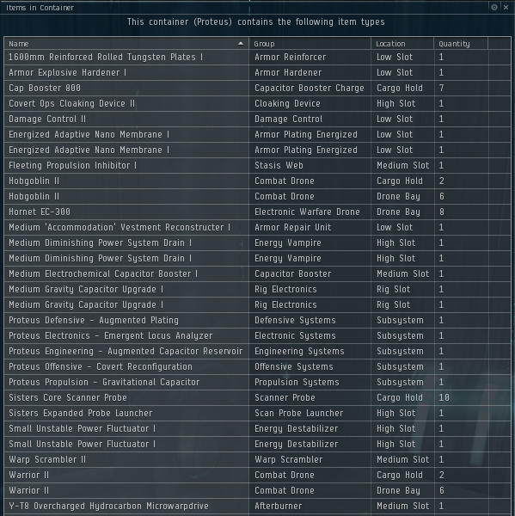Select Covert Ops Cloaking Device II item
This screenshot has width=515, height=516.
(257, 104)
